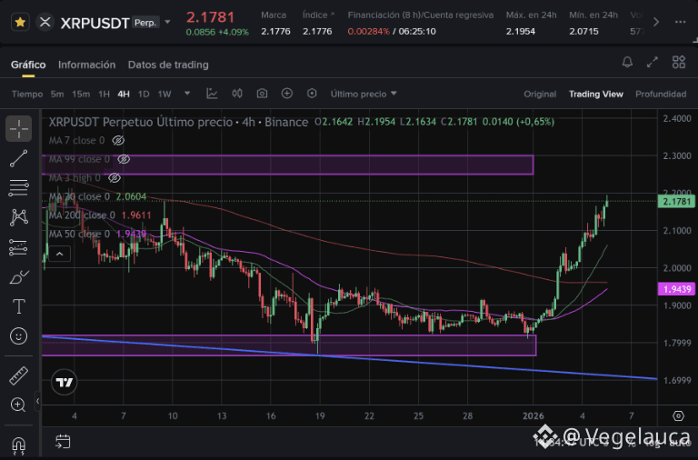This screenshot has height=460, width=698.
Task: Switch to the Original chart view
Action: point(540,94)
